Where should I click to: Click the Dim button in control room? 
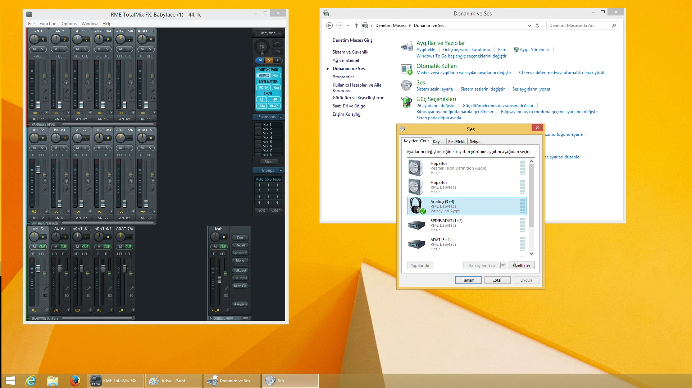(x=240, y=238)
